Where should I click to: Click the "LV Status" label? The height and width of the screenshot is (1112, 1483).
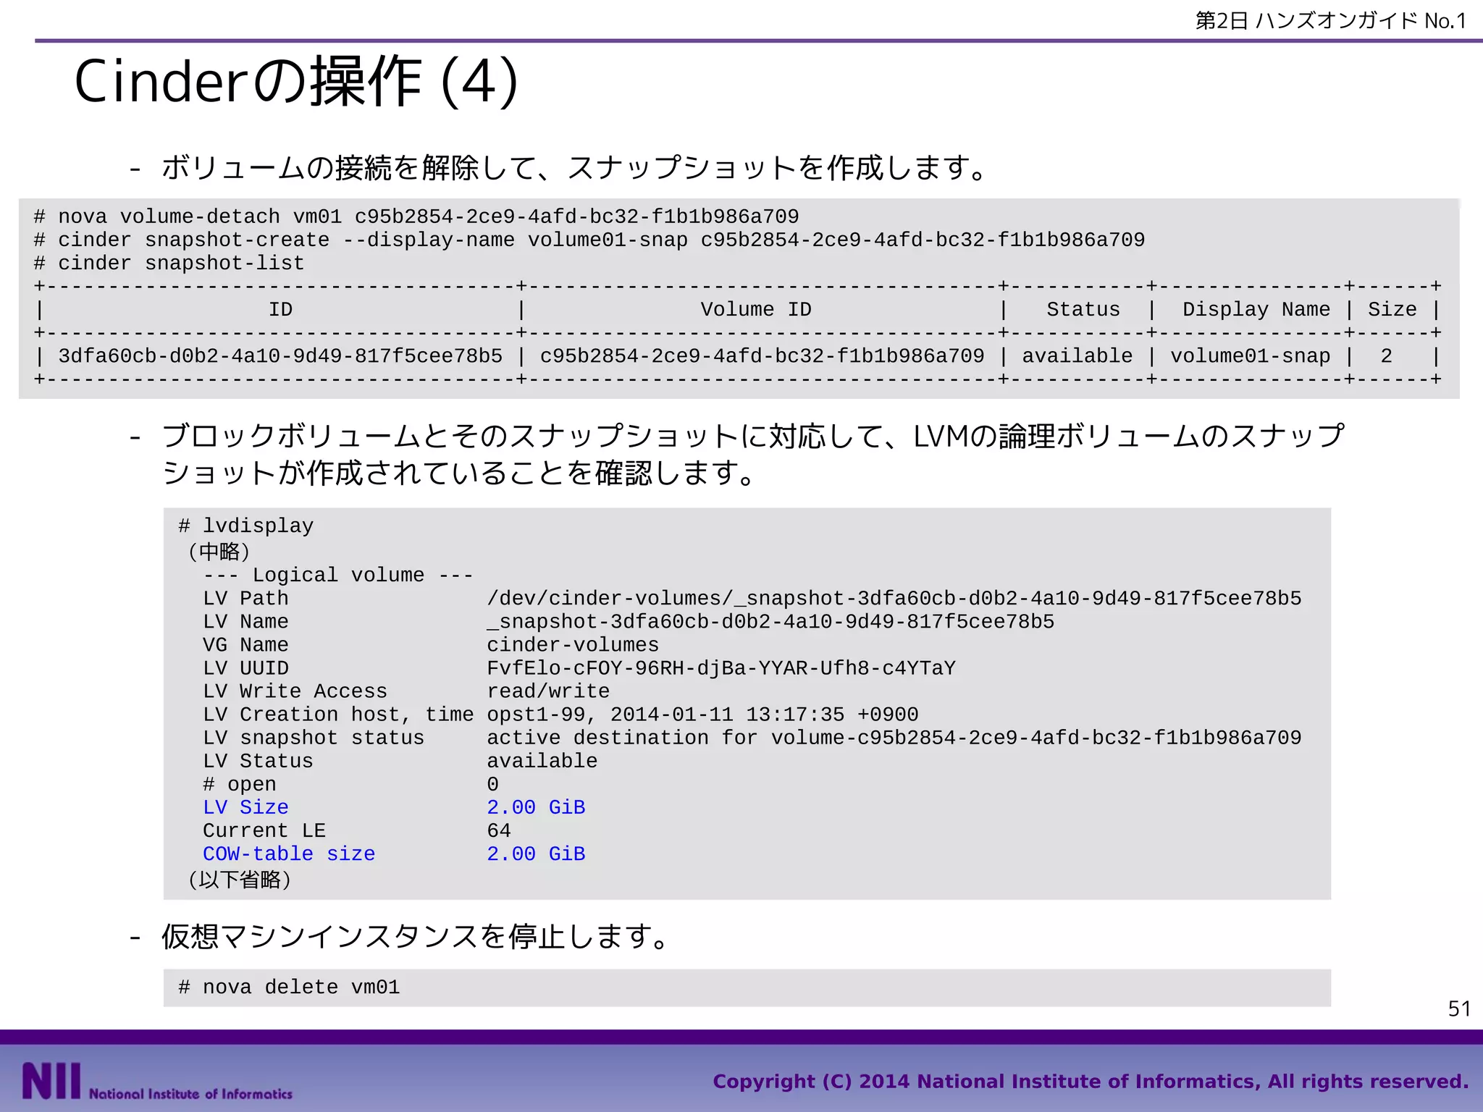pos(258,760)
